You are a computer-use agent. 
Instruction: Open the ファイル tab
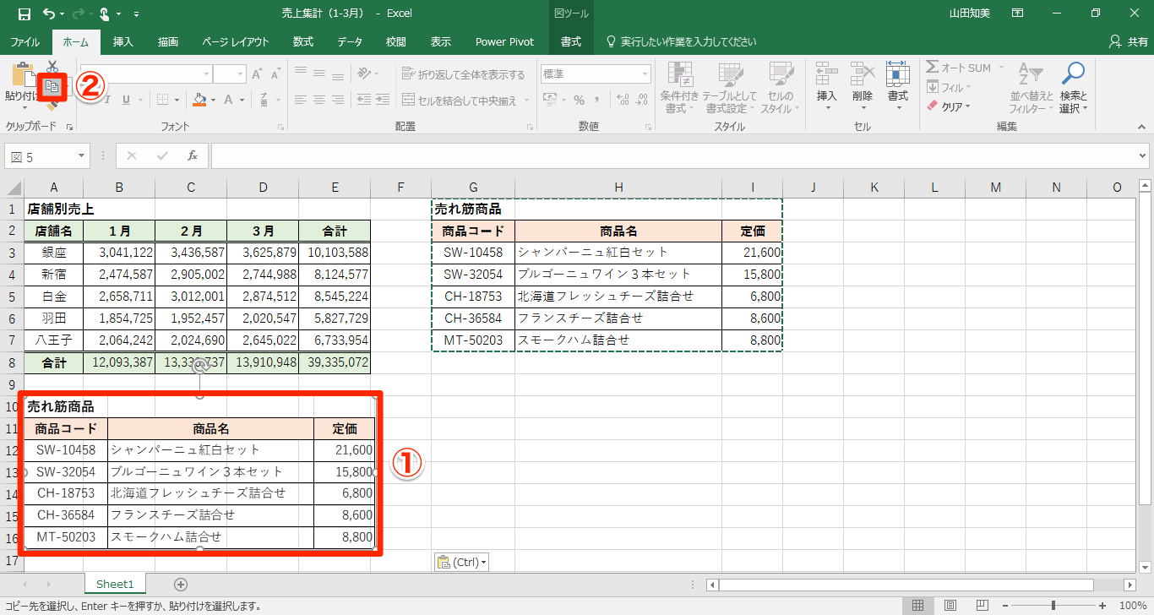[x=25, y=41]
